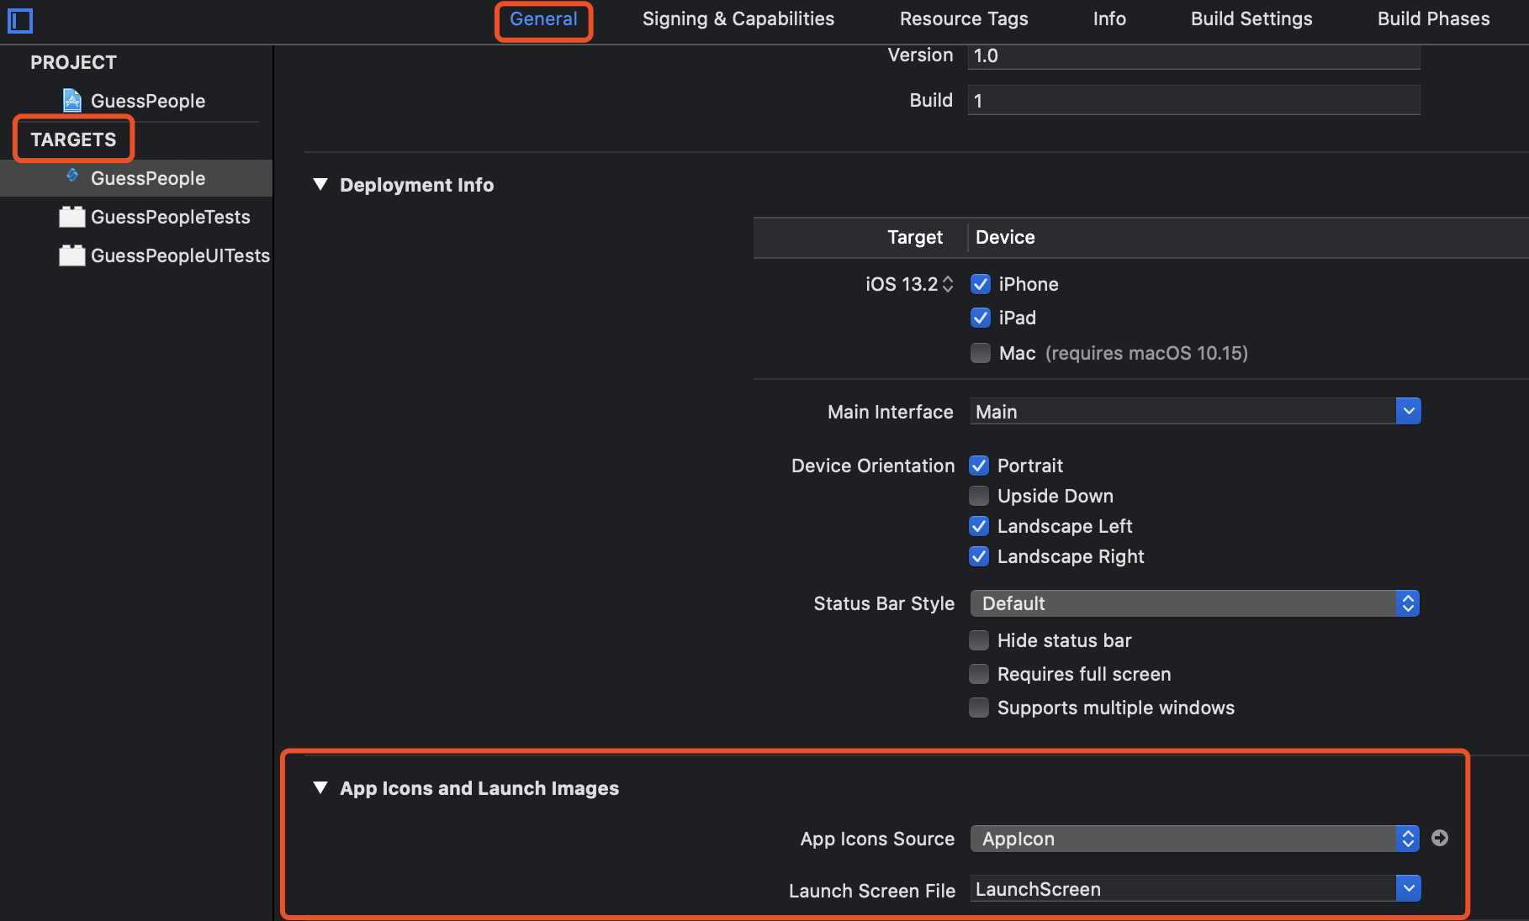The width and height of the screenshot is (1529, 921).
Task: Open Signing & Capabilities tab
Action: (x=738, y=19)
